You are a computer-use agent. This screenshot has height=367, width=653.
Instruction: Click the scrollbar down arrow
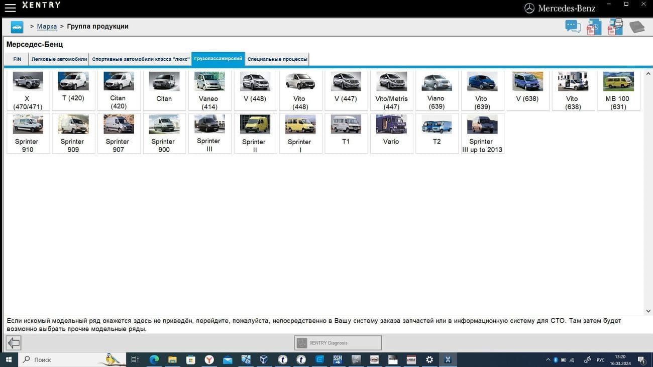tap(648, 311)
